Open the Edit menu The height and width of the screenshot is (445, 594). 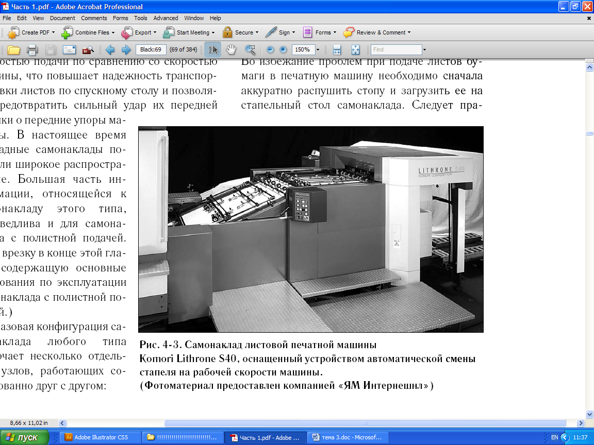click(x=22, y=18)
